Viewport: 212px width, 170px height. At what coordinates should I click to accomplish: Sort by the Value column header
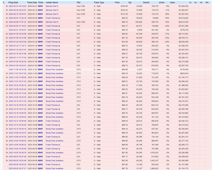coord(172,2)
